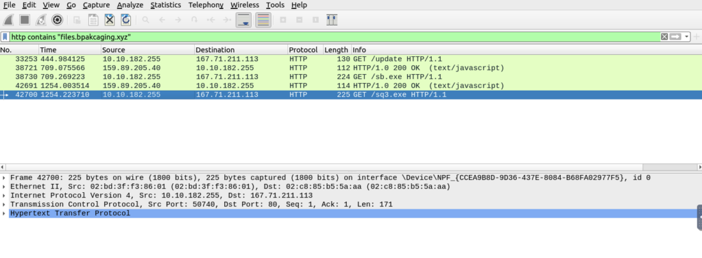Close this capture file
Viewport: 702px width, 258px height.
tap(110, 20)
